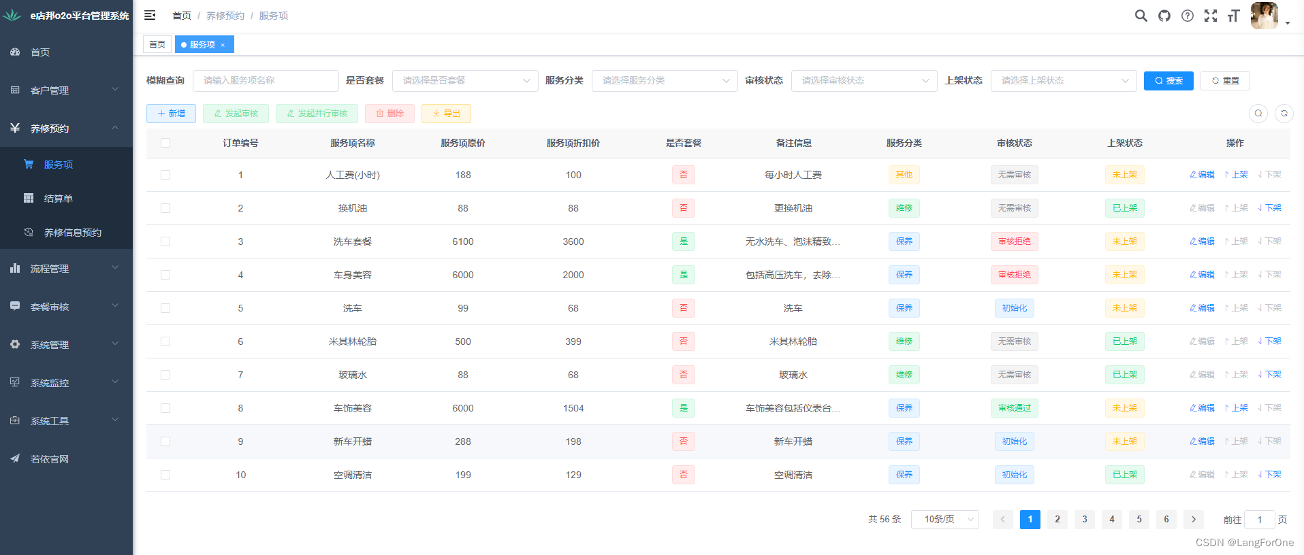The width and height of the screenshot is (1304, 555).
Task: Click the dashboard icon beside 首页 in sidebar
Action: click(15, 52)
